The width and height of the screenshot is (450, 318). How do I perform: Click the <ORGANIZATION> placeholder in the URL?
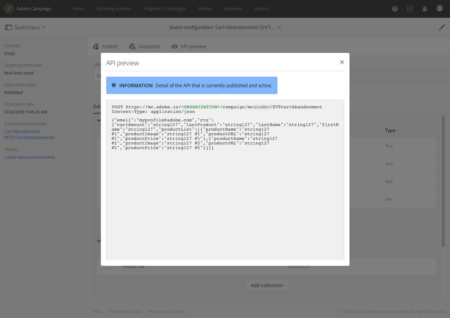tap(201, 107)
